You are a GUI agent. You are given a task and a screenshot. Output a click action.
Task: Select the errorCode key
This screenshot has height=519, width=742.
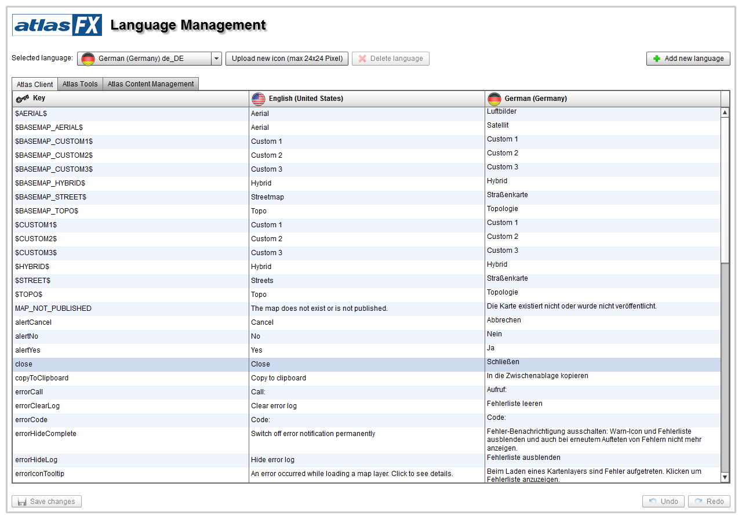(x=31, y=420)
